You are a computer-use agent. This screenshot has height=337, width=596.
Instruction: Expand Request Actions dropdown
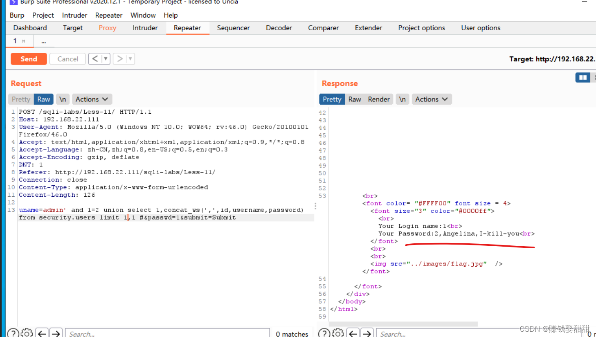click(x=92, y=99)
